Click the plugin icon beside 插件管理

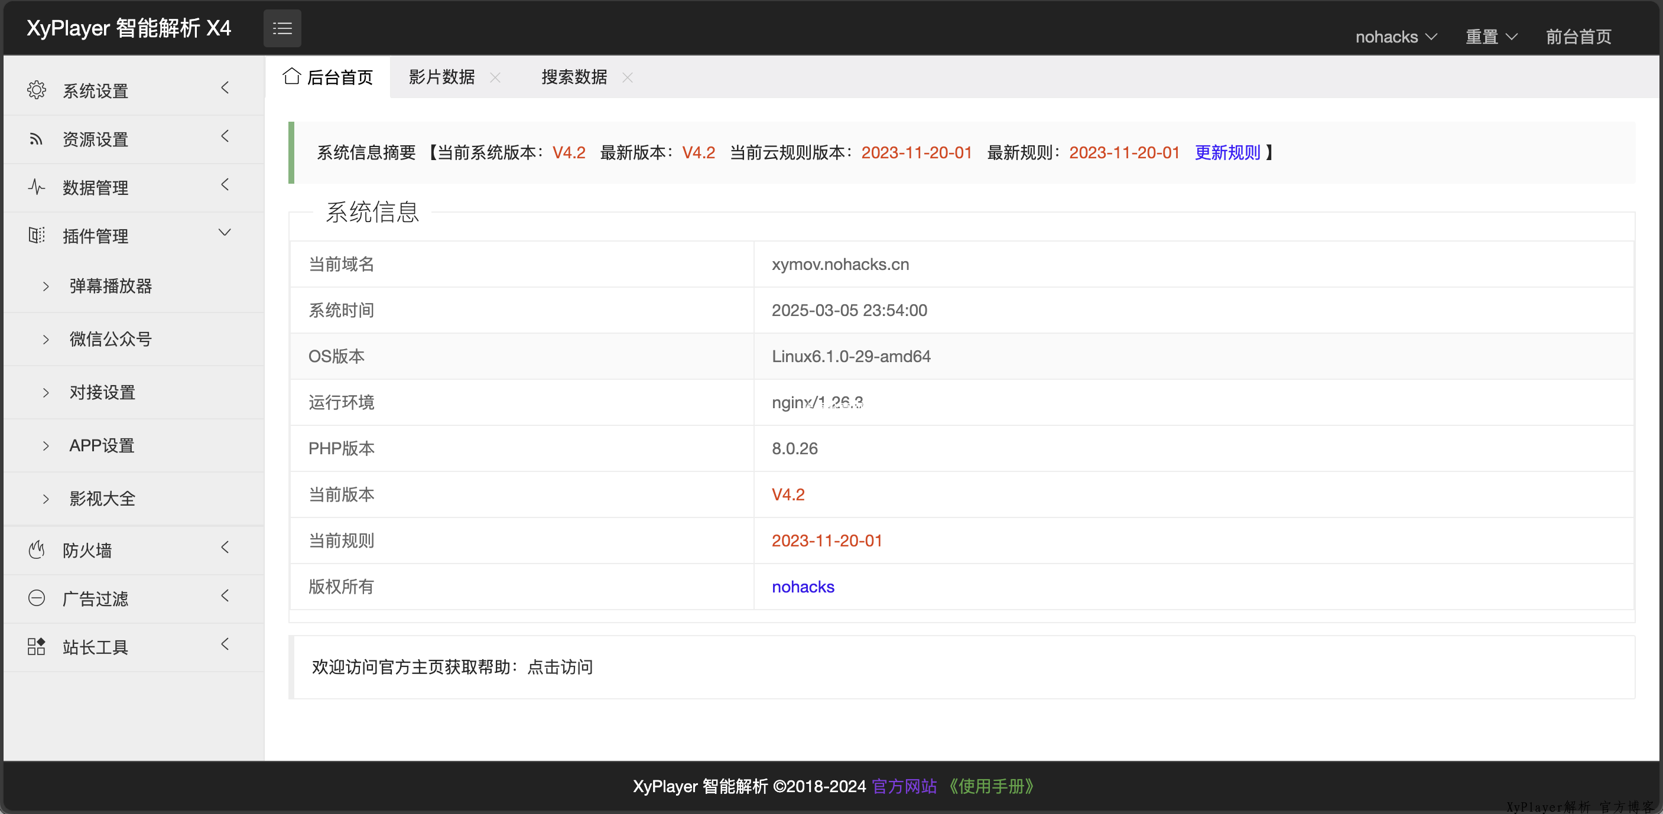click(x=36, y=236)
